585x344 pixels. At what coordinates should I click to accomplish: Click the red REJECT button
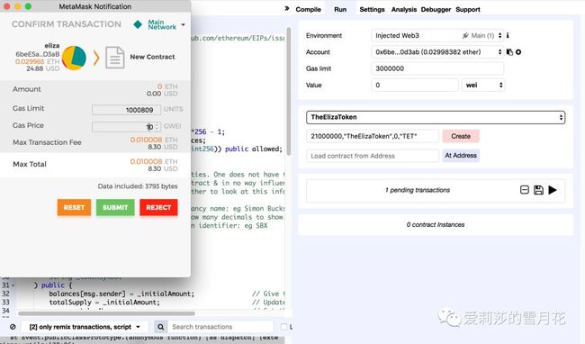pyautogui.click(x=158, y=207)
